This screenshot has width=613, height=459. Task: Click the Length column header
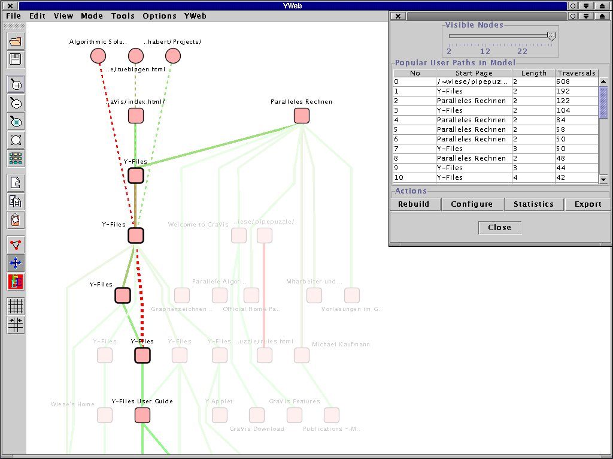pos(533,73)
